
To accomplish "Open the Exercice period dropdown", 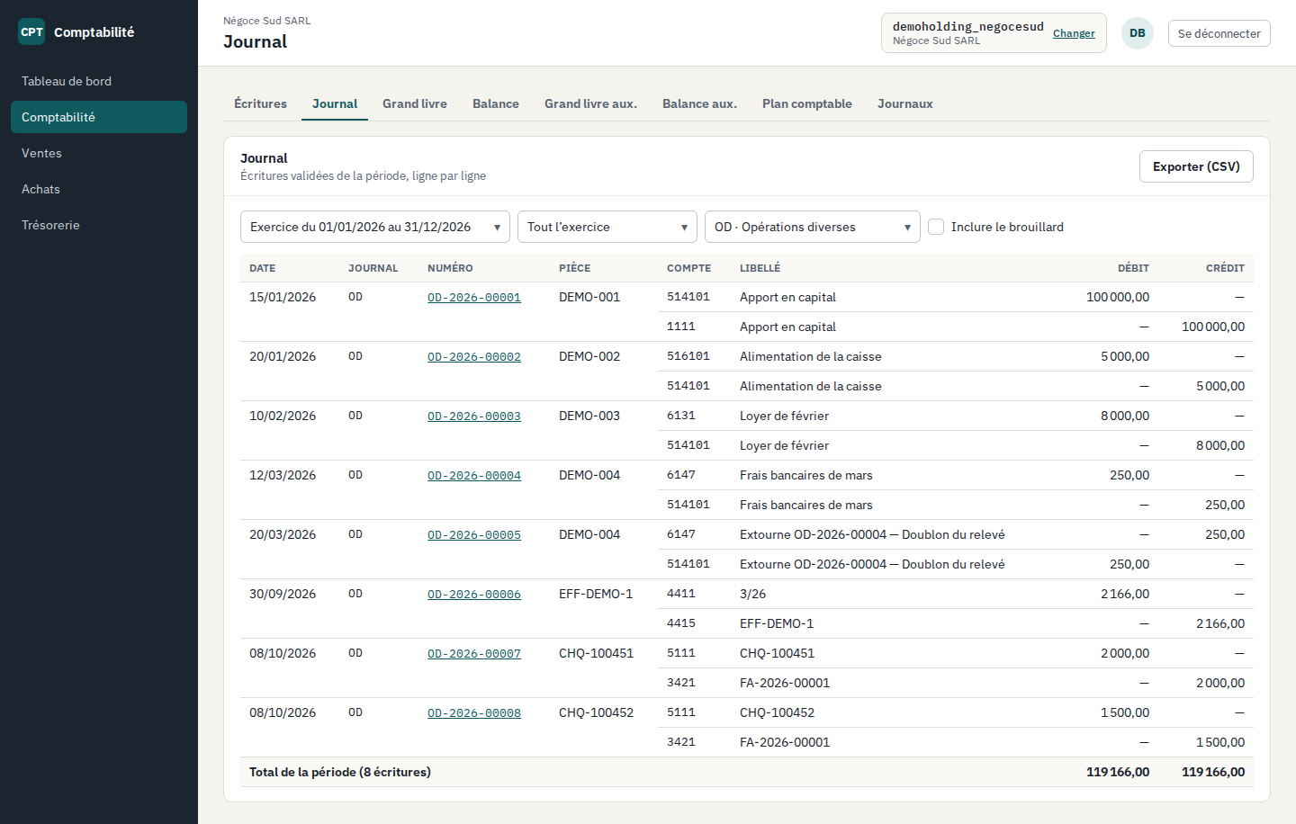I will pyautogui.click(x=375, y=227).
